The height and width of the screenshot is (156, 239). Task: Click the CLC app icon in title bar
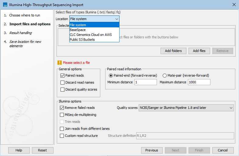5,5
